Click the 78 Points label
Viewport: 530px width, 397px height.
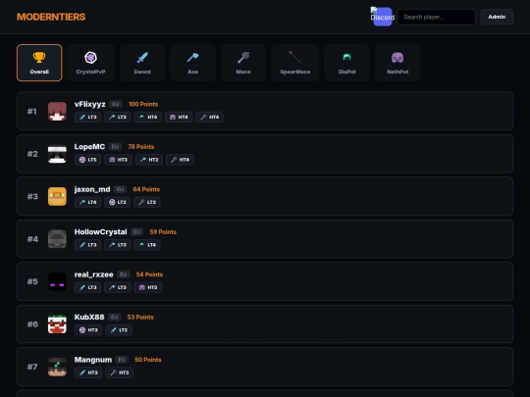click(x=141, y=147)
